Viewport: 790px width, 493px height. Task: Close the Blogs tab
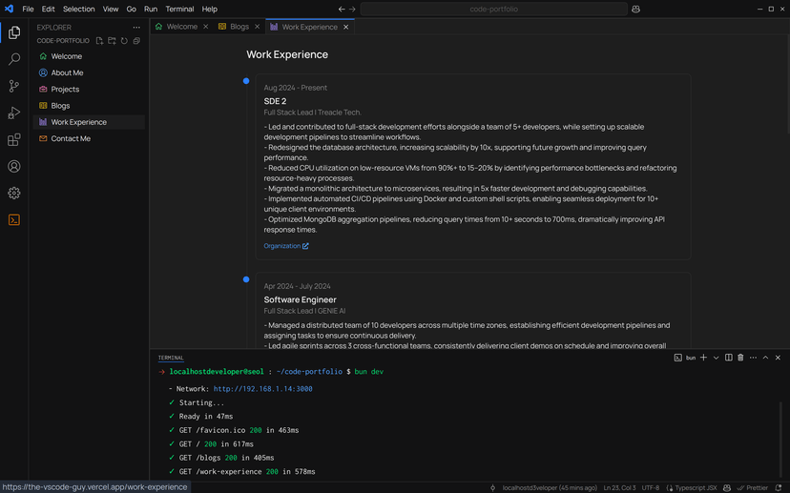tap(257, 27)
